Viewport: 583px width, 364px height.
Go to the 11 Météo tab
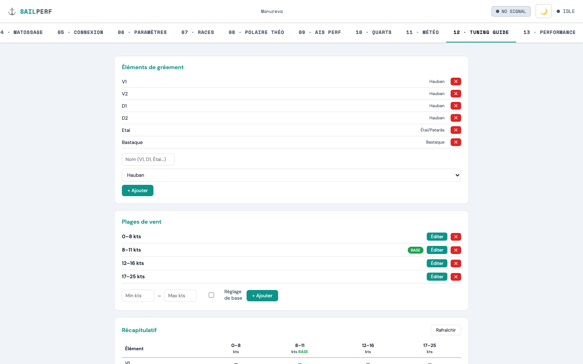click(x=422, y=32)
